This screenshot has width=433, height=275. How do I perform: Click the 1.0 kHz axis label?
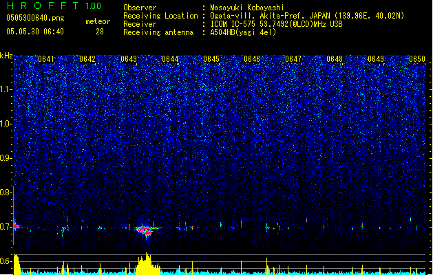click(6, 124)
